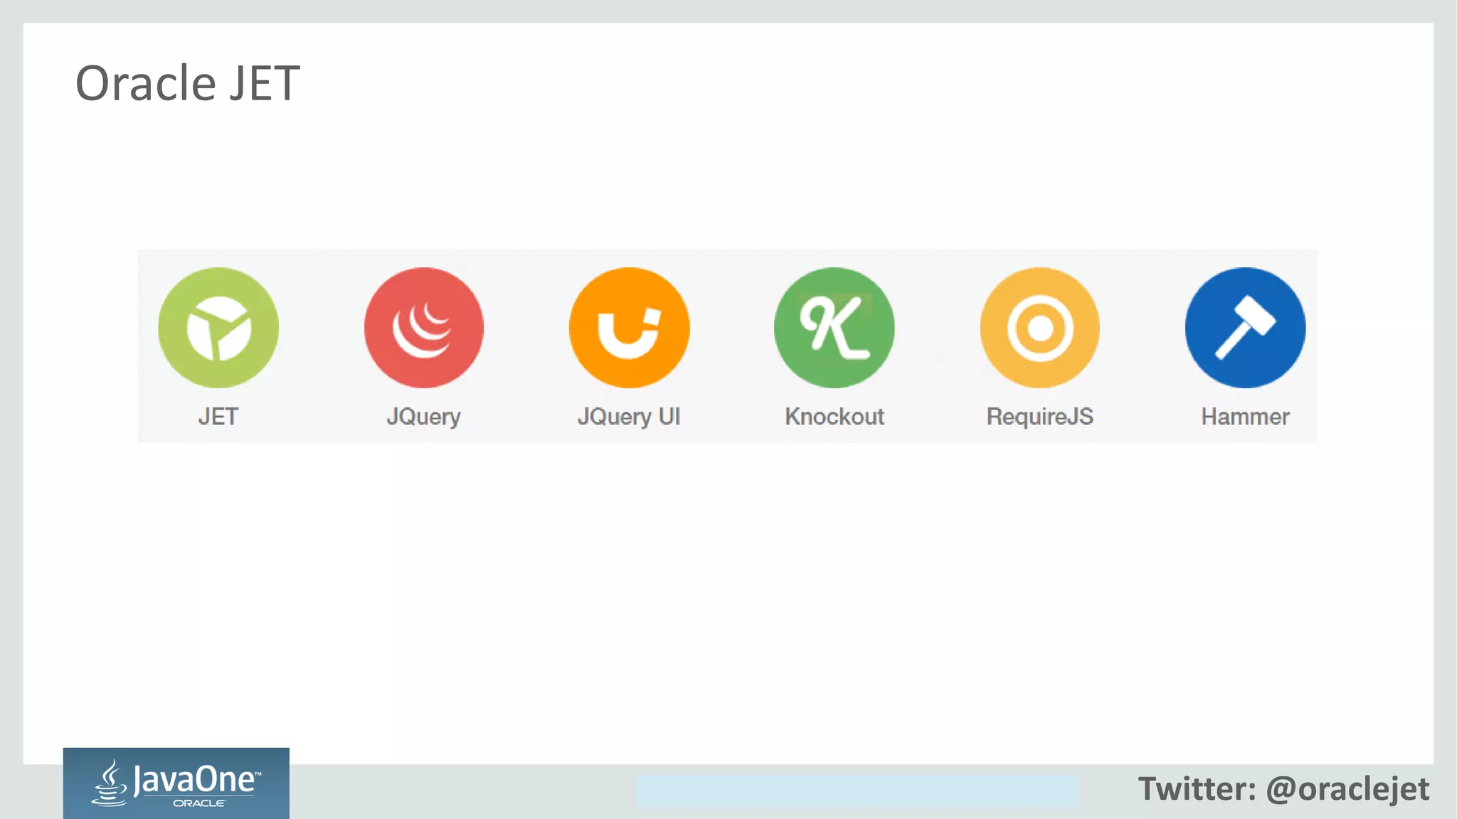Select the JQuery text label

coord(424,417)
